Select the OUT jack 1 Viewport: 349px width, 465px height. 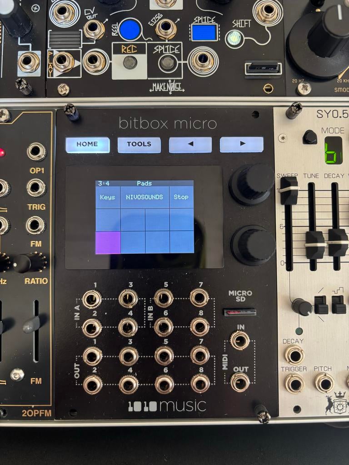coord(93,356)
